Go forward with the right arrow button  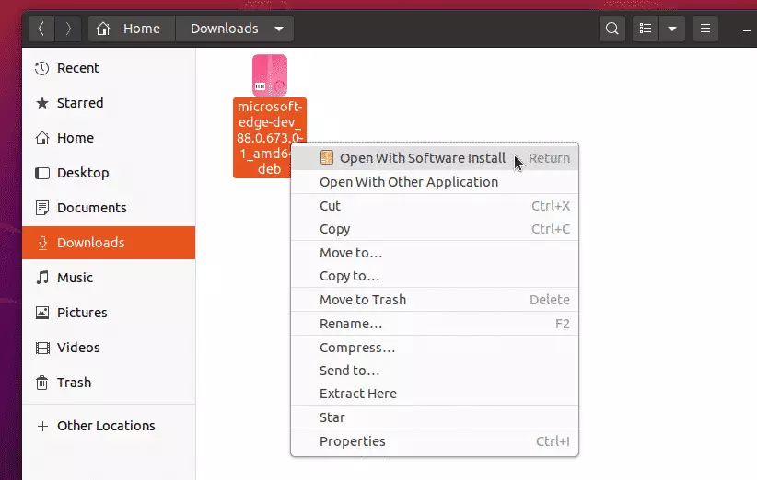tap(68, 29)
